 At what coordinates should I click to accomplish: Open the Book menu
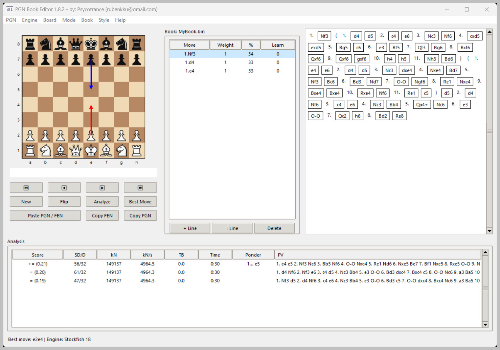tap(87, 20)
